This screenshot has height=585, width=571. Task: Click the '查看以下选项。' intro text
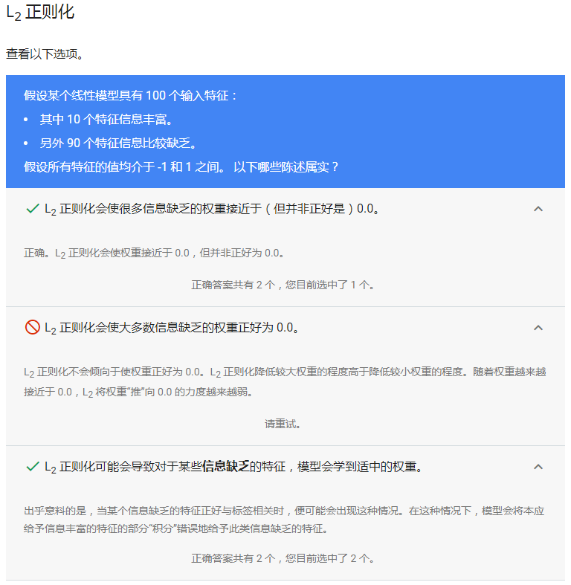pos(45,54)
